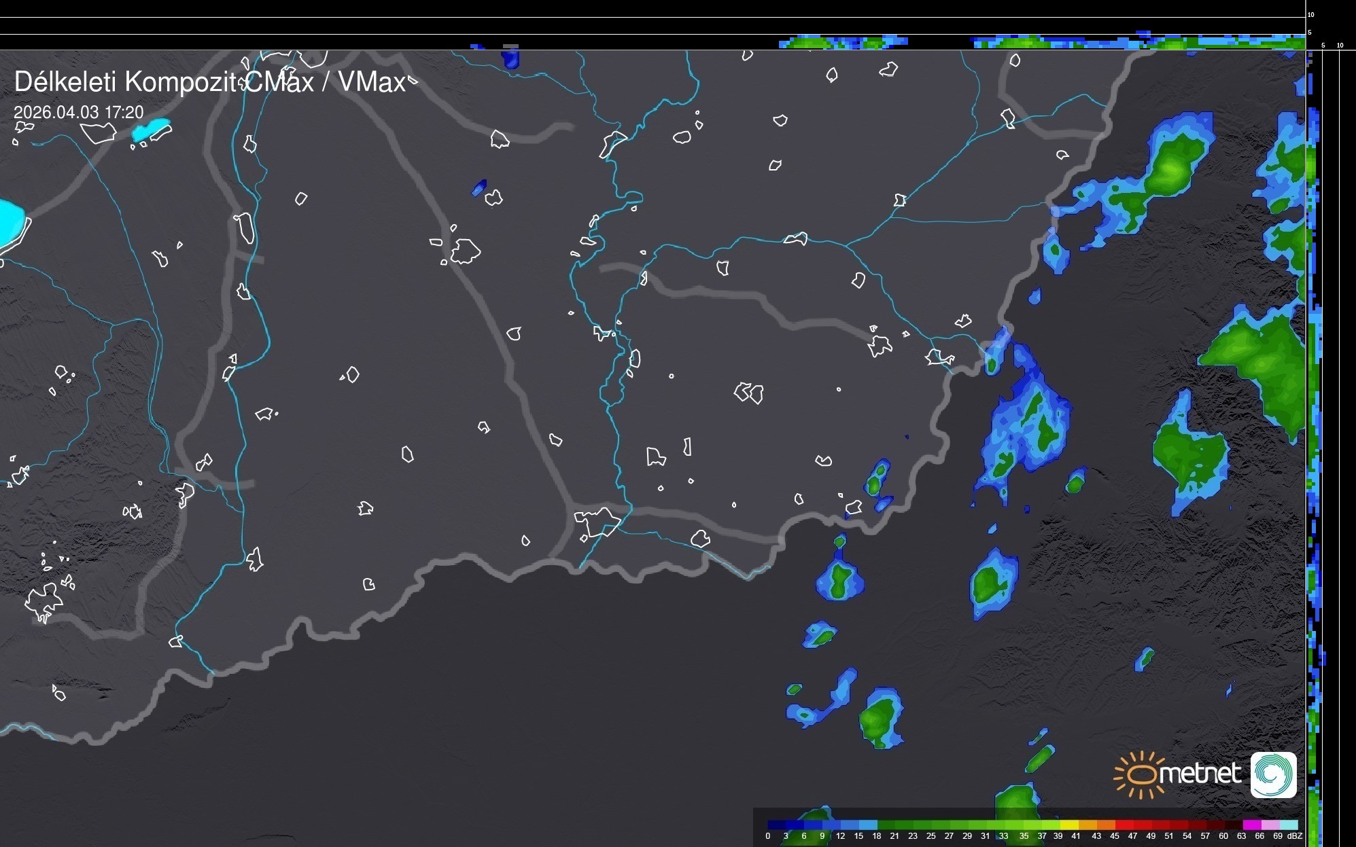Screen dimensions: 1356x847
Task: Click the metnet wordmark text
Action: pos(1200,774)
